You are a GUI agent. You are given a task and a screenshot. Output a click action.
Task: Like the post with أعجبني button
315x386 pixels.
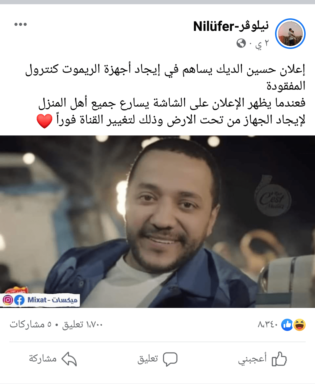262,359
